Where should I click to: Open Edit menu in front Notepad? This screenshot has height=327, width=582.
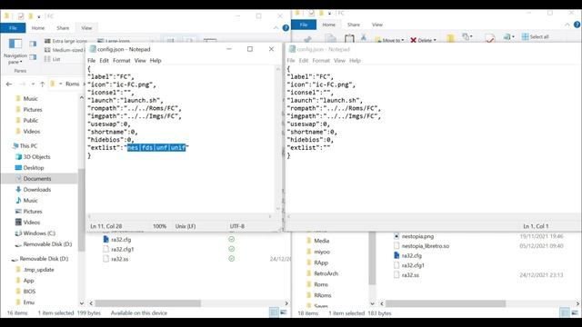pos(104,61)
